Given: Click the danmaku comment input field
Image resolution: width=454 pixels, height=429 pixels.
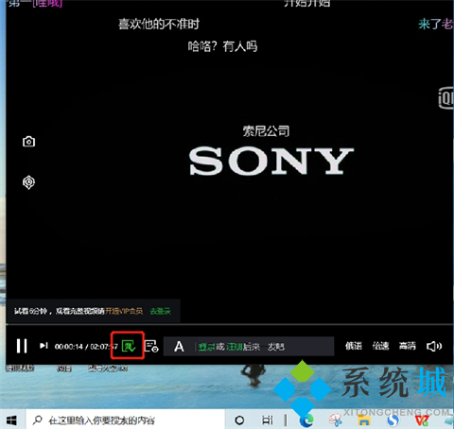Looking at the screenshot, I should (x=249, y=347).
